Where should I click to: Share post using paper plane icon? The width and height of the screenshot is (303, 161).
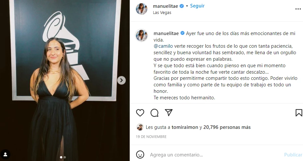(x=168, y=113)
